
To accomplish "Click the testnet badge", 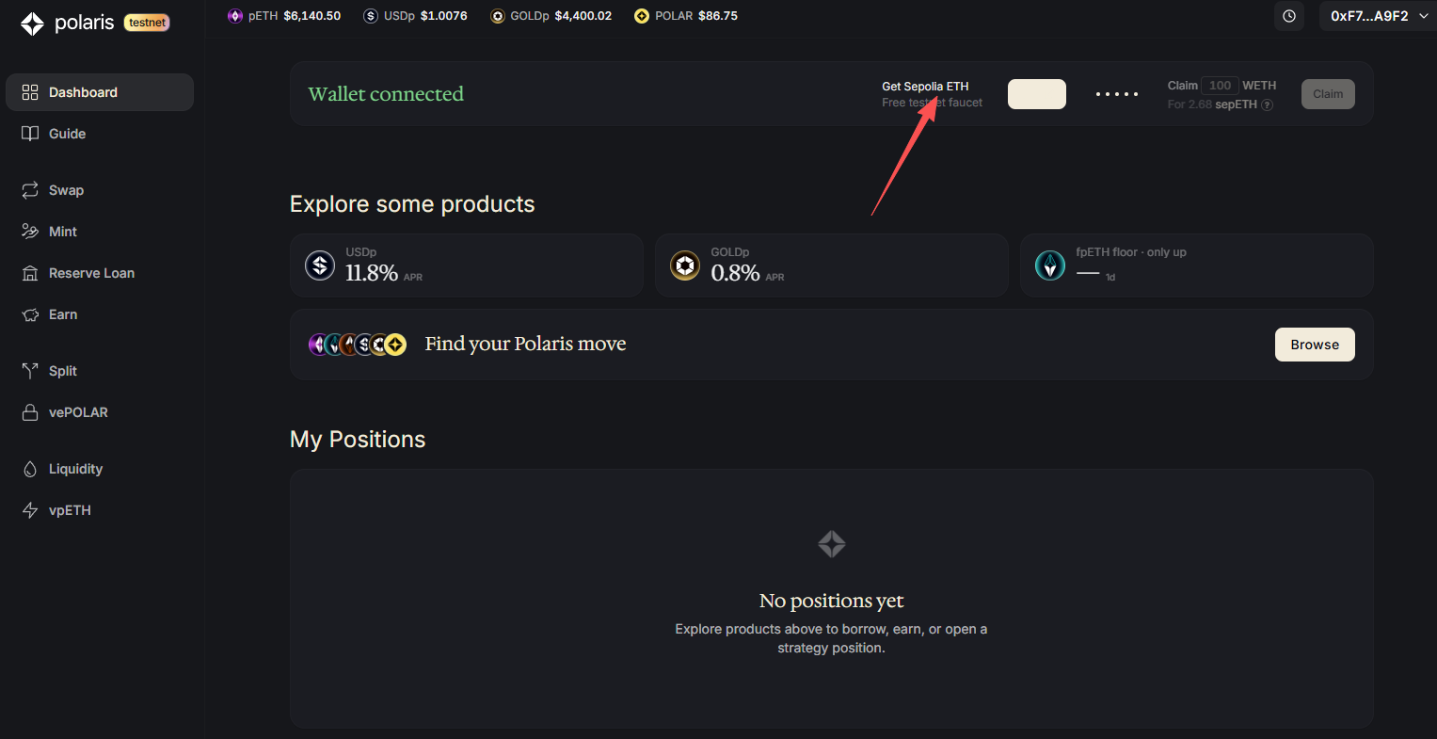I will [148, 23].
